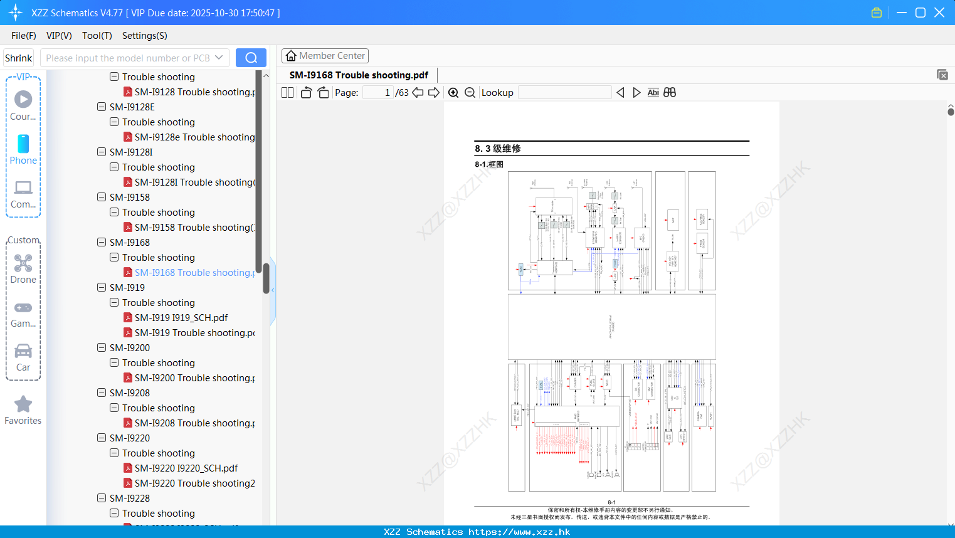This screenshot has width=955, height=538.
Task: Open Settings(S) menu
Action: tap(145, 36)
